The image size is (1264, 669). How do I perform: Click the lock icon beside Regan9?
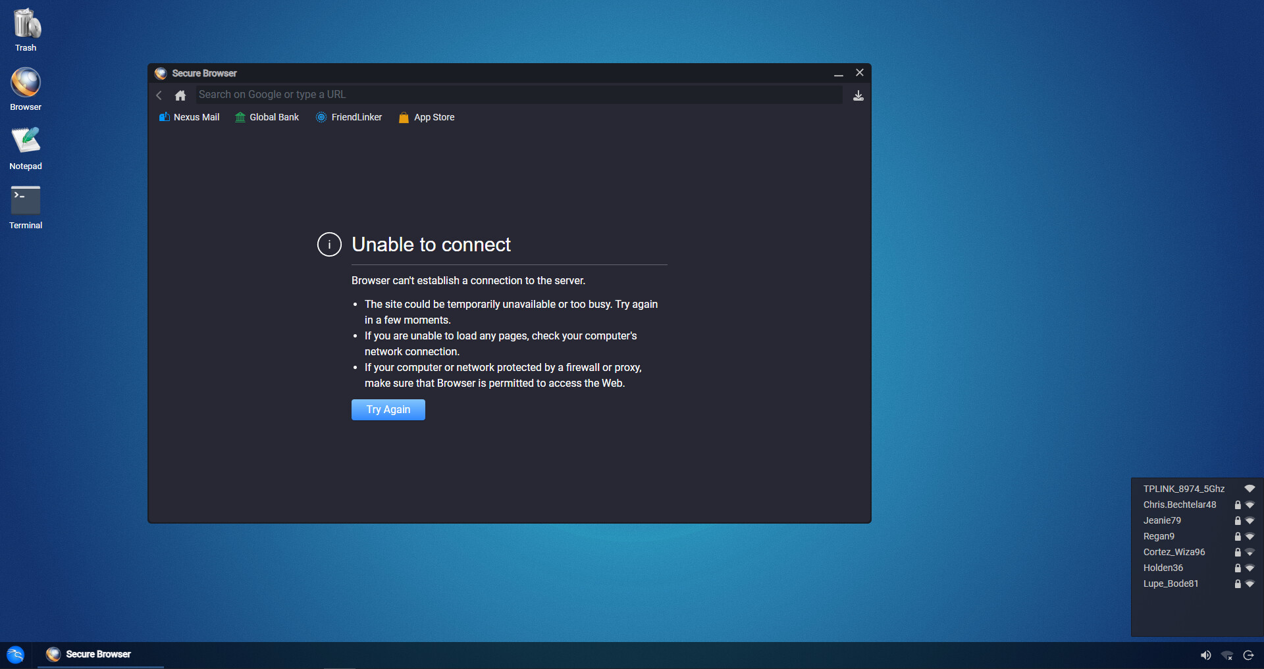[1238, 536]
